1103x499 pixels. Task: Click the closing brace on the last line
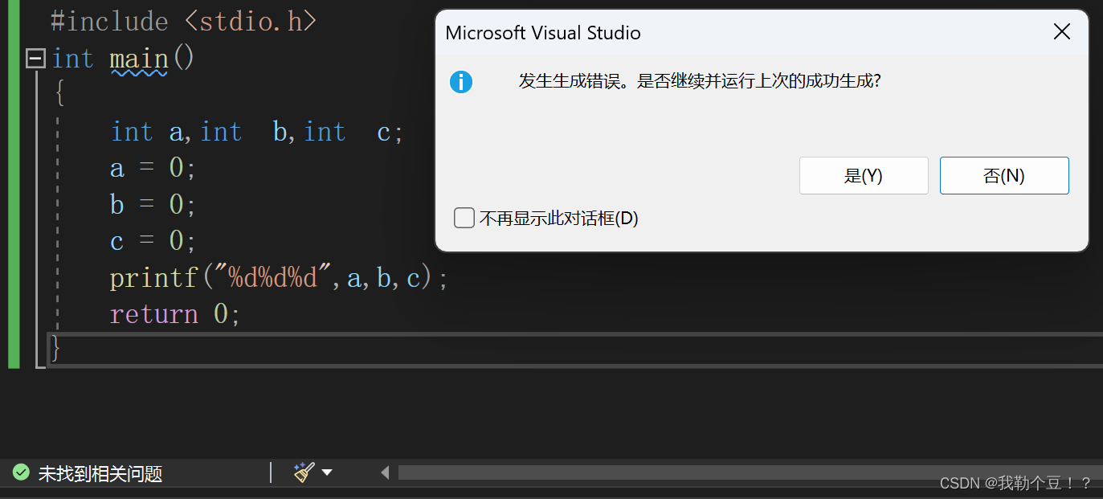click(x=55, y=349)
